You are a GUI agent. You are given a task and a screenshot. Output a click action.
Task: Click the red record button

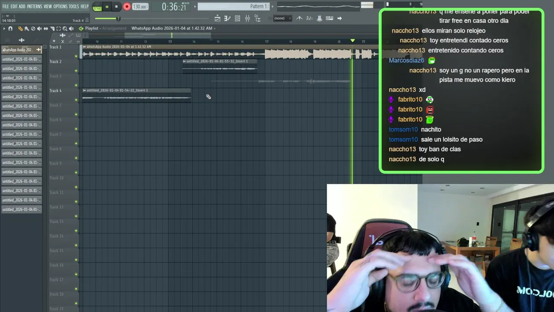pos(127,6)
